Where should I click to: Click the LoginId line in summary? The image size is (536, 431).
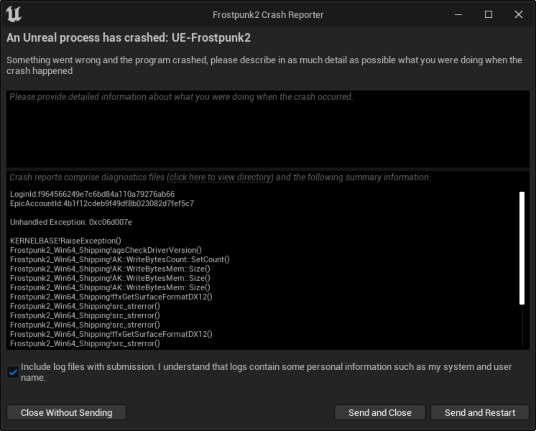[92, 194]
